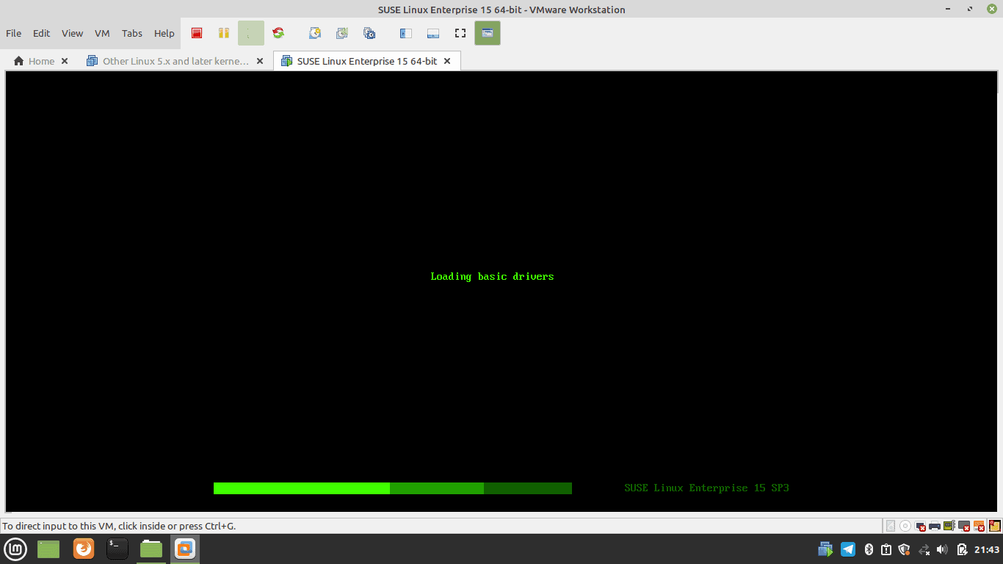Click the message log icon in status bar
The height and width of the screenshot is (564, 1003).
[995, 526]
